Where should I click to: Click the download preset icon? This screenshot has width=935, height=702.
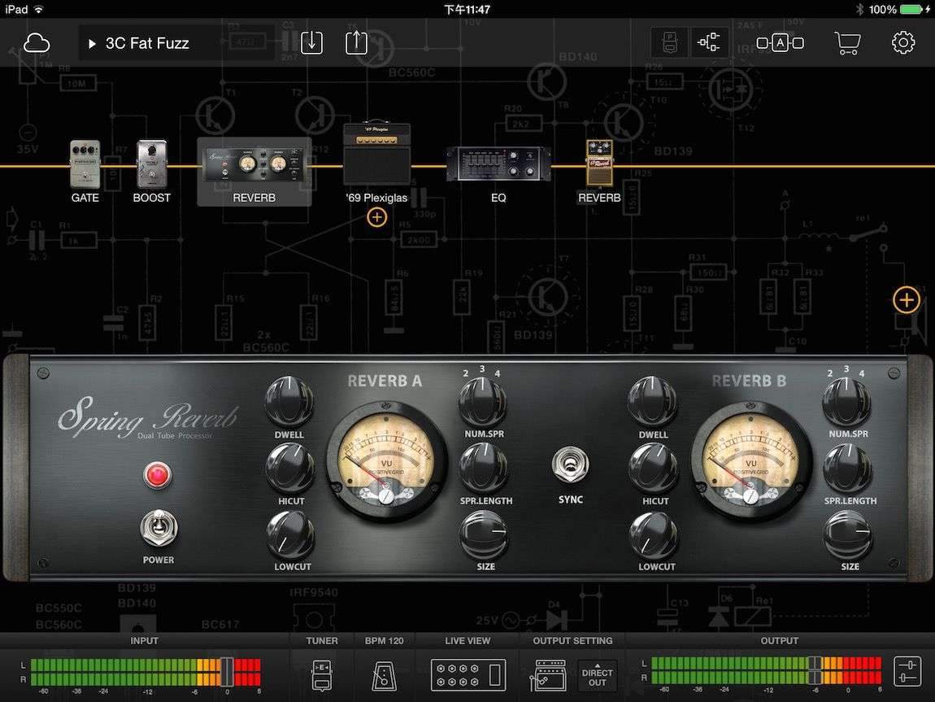click(311, 43)
